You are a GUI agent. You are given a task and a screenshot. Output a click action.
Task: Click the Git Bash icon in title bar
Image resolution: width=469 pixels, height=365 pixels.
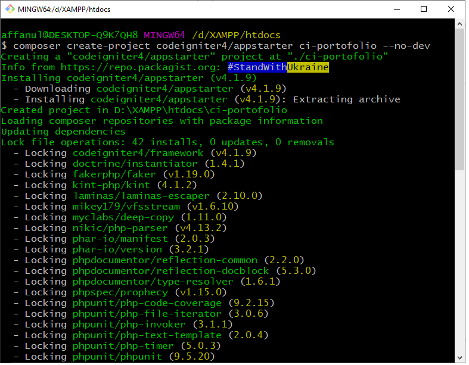pyautogui.click(x=10, y=10)
